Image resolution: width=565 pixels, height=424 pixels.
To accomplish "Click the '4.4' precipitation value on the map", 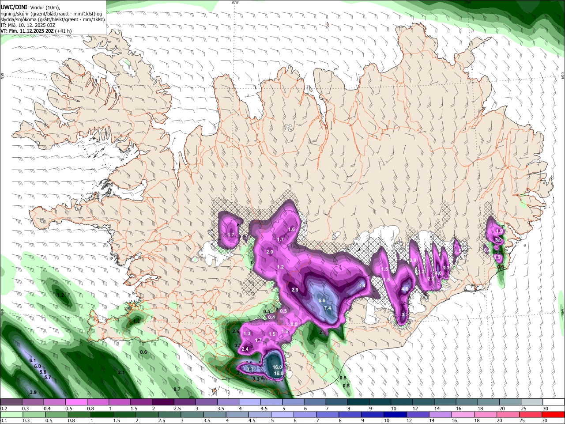I will click(362, 286).
